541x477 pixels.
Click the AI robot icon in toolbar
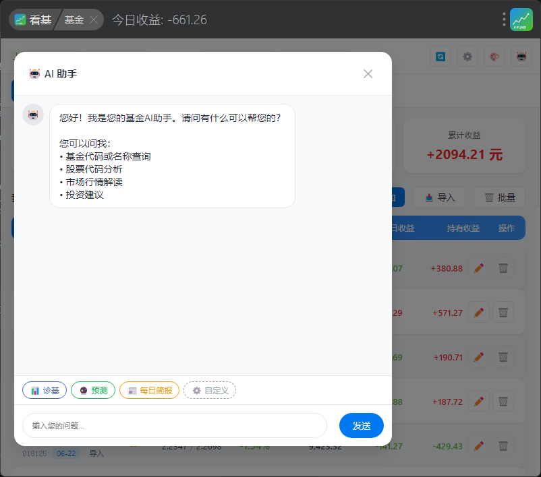[x=521, y=56]
